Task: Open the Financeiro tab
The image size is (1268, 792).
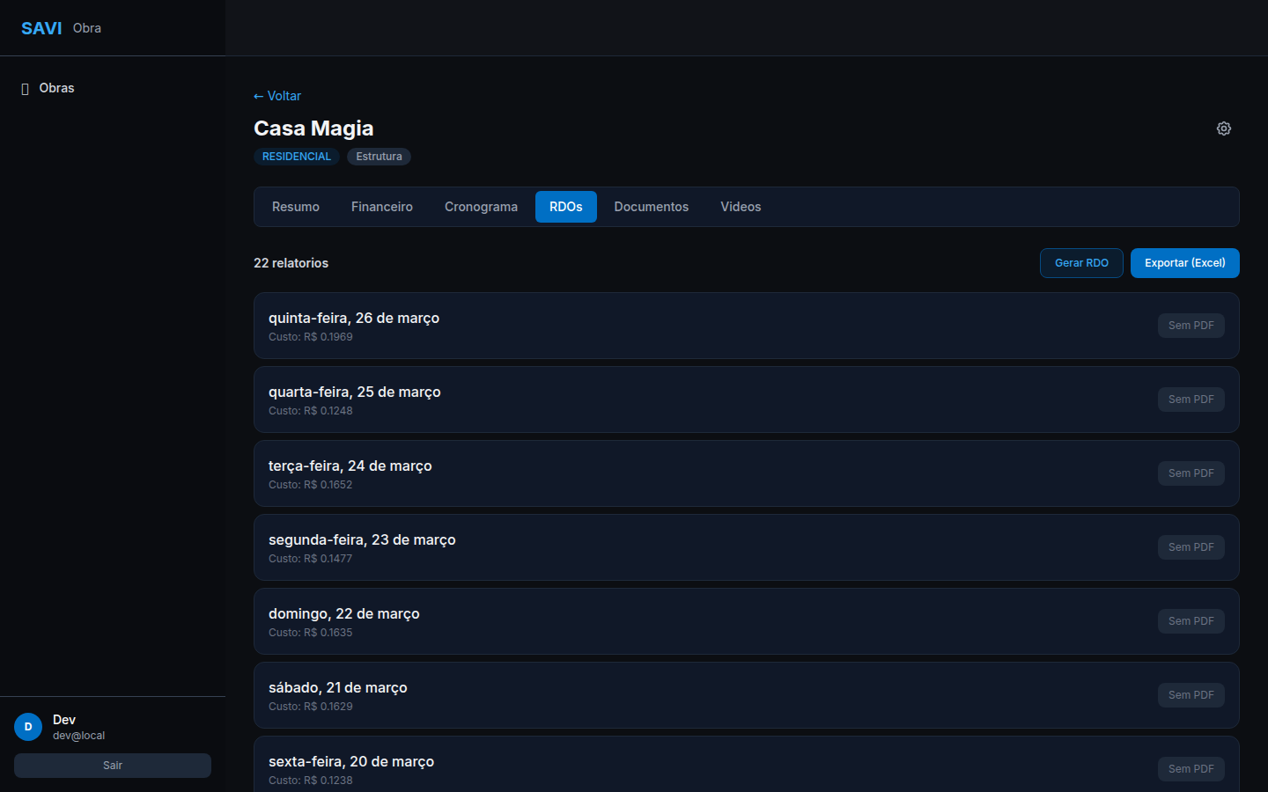Action: point(381,207)
